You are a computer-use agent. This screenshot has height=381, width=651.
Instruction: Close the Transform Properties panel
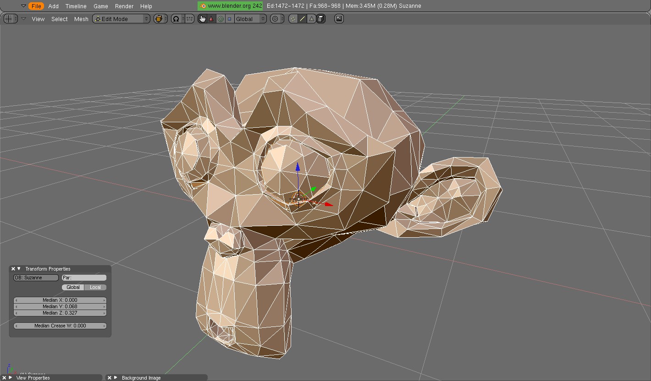click(x=13, y=269)
